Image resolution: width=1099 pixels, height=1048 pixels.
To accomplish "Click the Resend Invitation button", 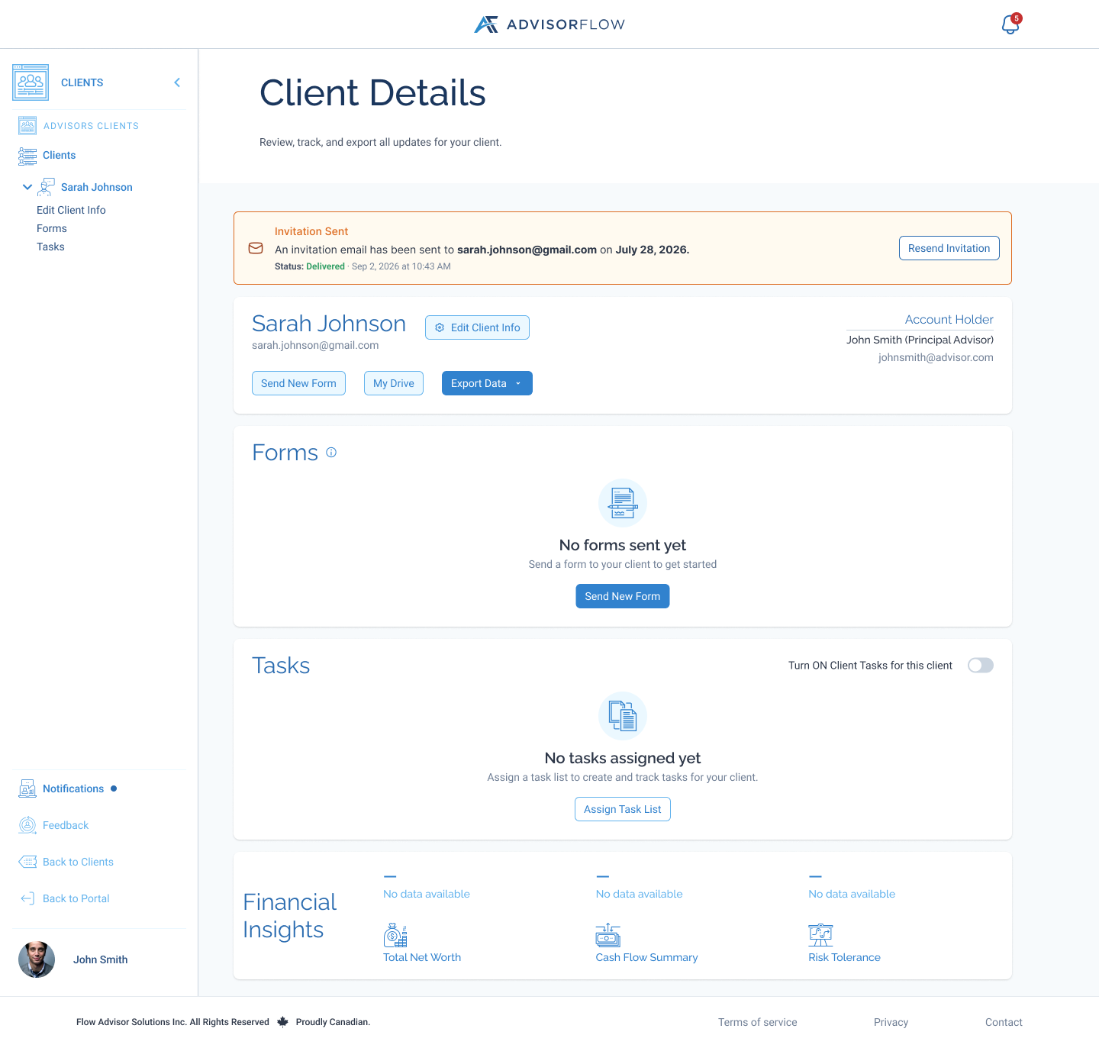I will click(949, 248).
